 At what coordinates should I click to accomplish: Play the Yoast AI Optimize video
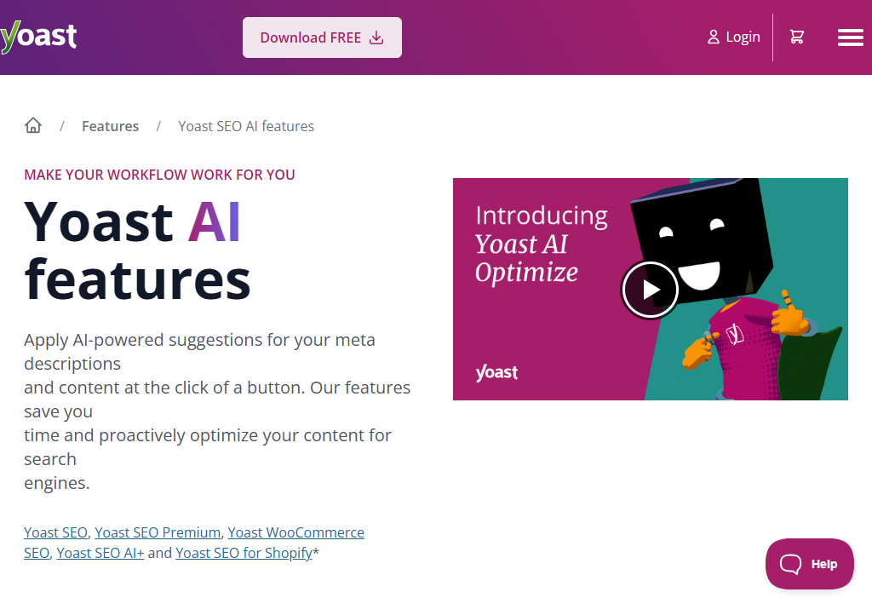click(x=650, y=290)
